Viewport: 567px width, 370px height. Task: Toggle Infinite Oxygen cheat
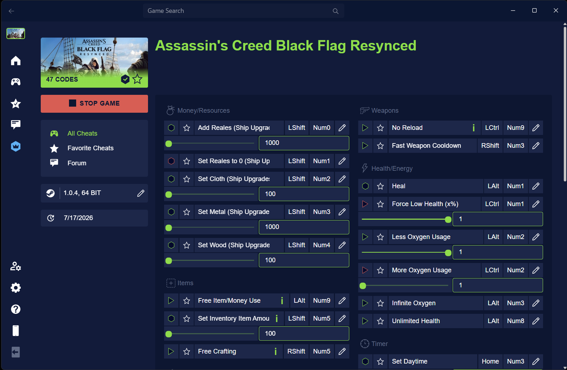(365, 303)
